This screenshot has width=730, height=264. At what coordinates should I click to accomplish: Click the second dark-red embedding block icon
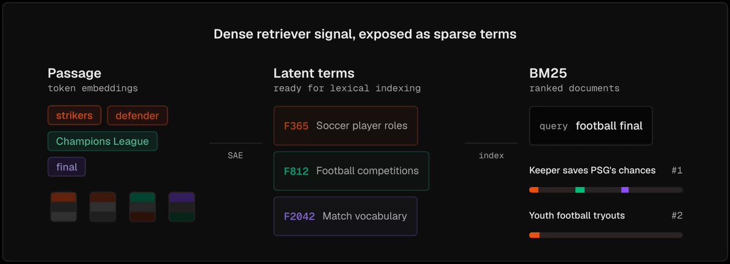pos(103,207)
